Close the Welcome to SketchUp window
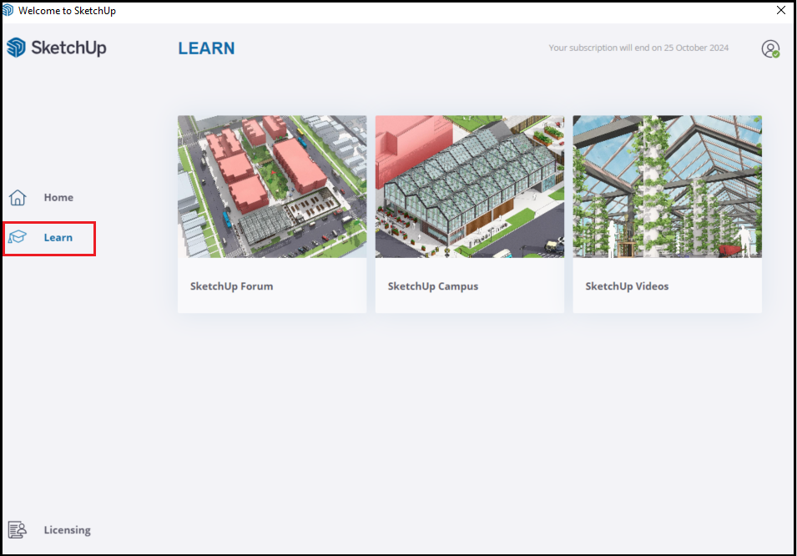The height and width of the screenshot is (556, 797). (x=781, y=10)
